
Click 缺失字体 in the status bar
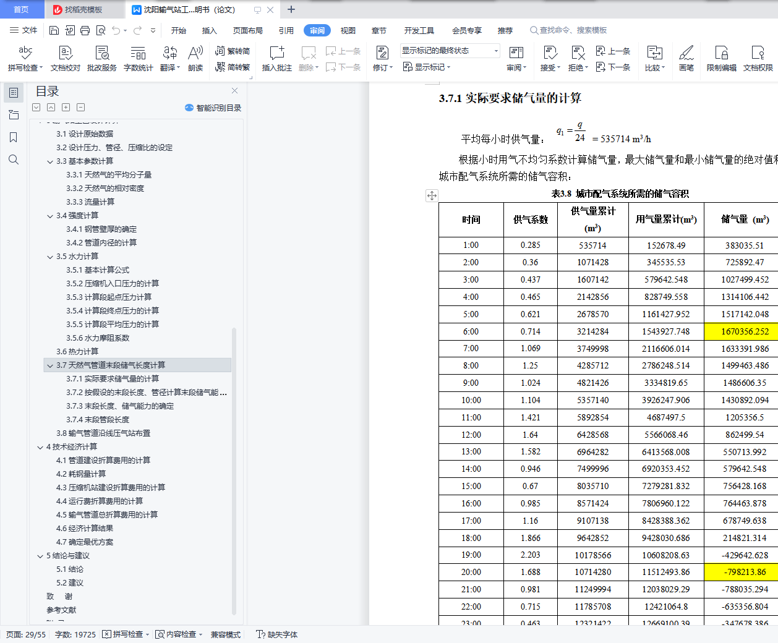pyautogui.click(x=278, y=634)
